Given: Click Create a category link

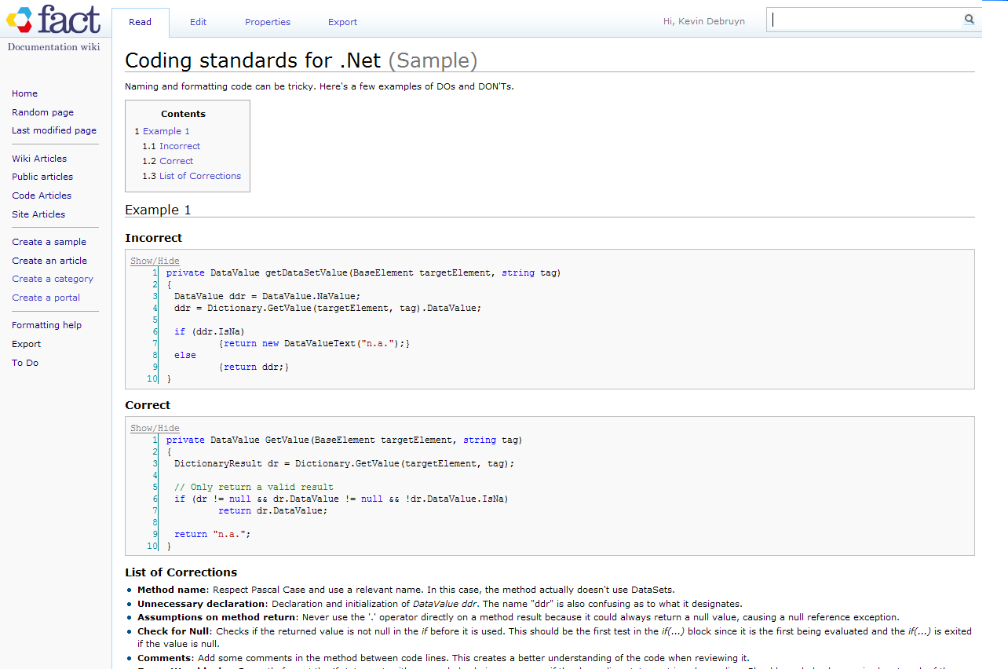Looking at the screenshot, I should click(53, 279).
